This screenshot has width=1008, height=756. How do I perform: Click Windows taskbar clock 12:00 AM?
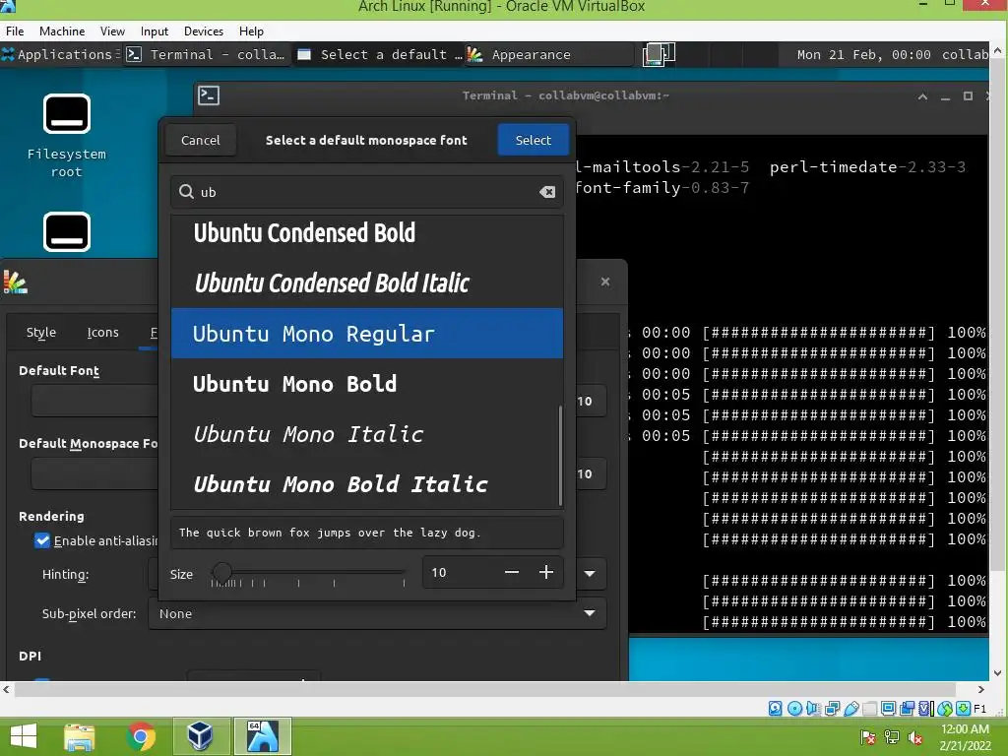point(965,736)
